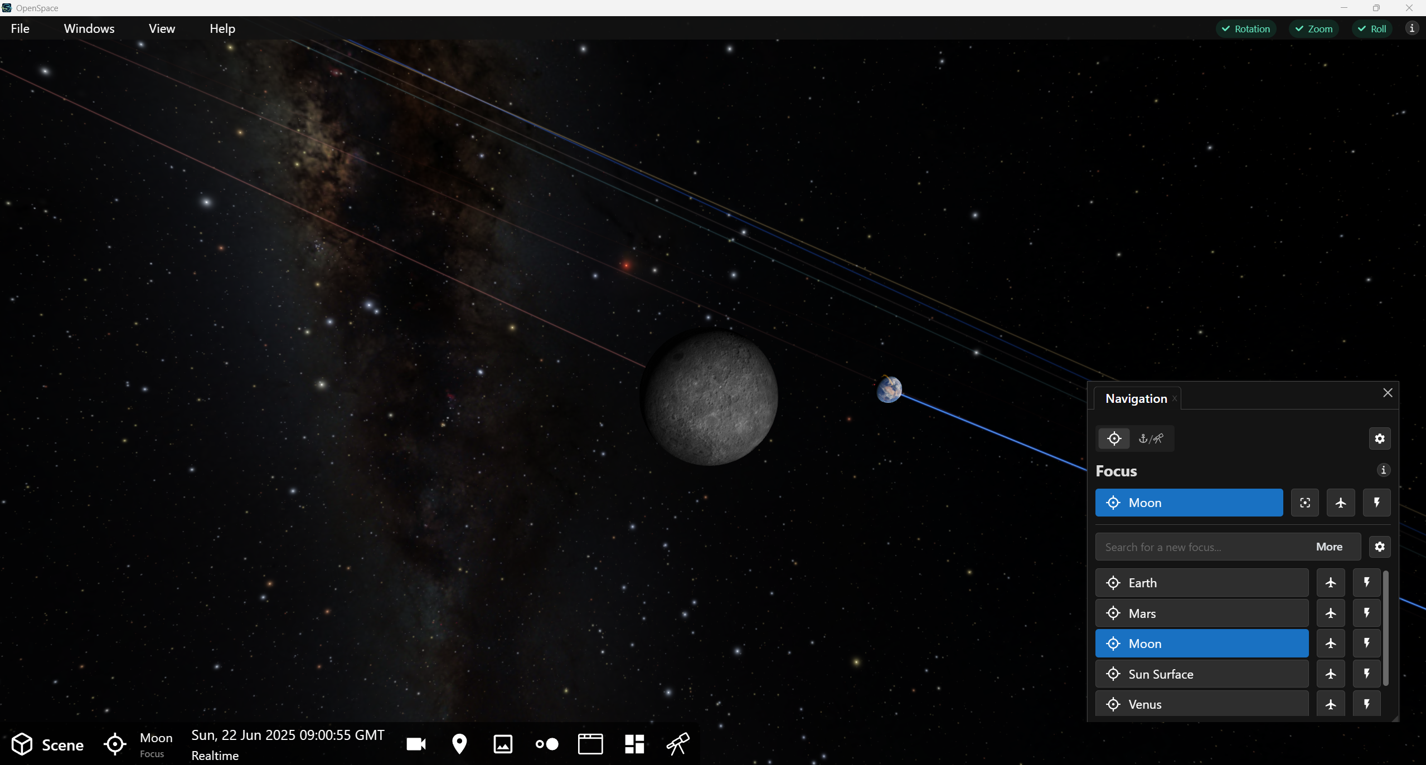
Task: Open the Actions dashboard icon
Action: [x=634, y=744]
